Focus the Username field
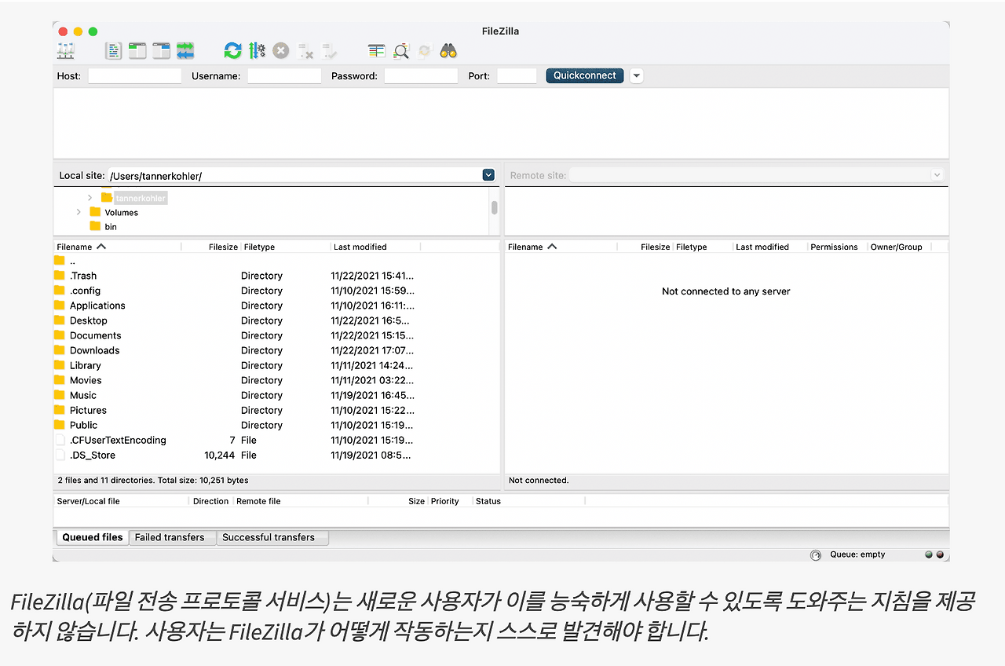This screenshot has width=1005, height=666. (284, 76)
